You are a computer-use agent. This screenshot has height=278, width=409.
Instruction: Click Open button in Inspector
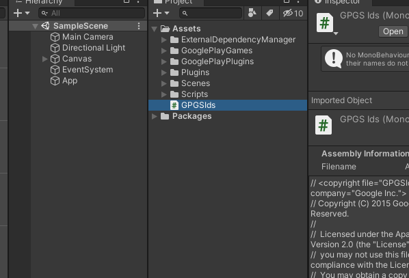(x=393, y=31)
